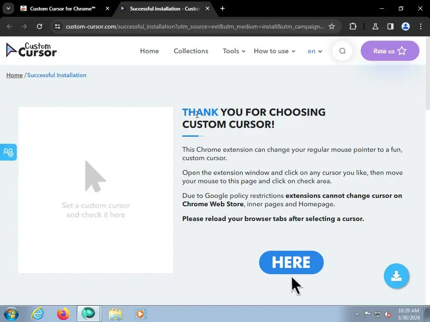Show hidden tray icons arrow

point(357,314)
